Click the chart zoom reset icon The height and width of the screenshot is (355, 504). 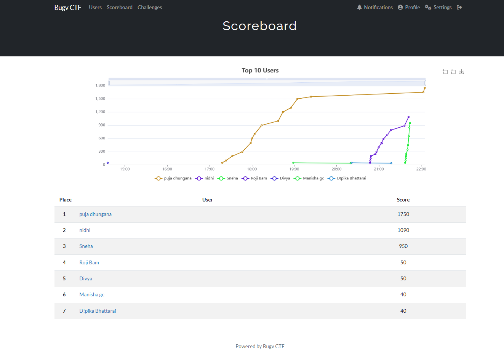point(453,72)
